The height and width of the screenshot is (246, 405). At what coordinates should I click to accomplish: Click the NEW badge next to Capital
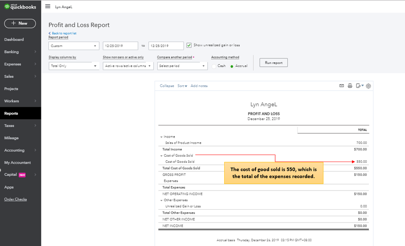tap(22, 175)
